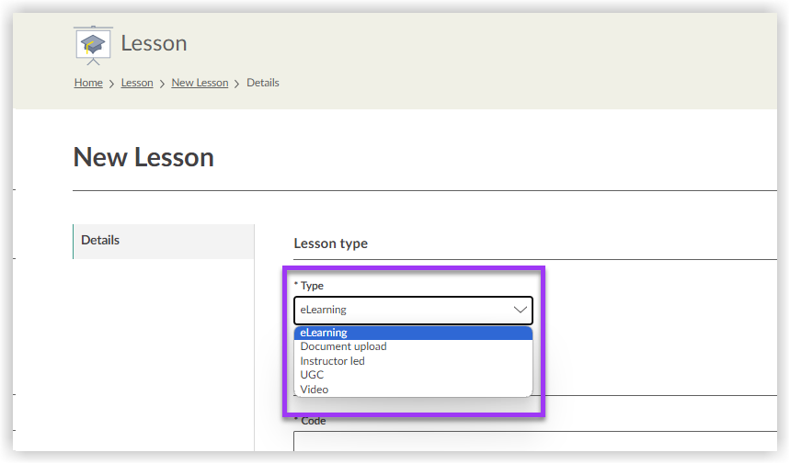Choose eLearning option from Type list

click(x=413, y=333)
